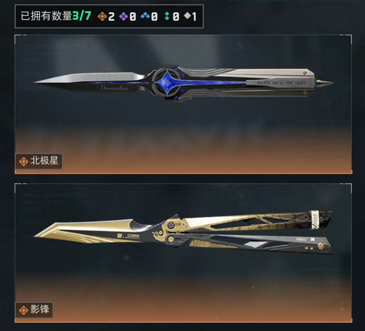
Task: Click the orange rarity icon beside 北极星
Action: pos(23,162)
